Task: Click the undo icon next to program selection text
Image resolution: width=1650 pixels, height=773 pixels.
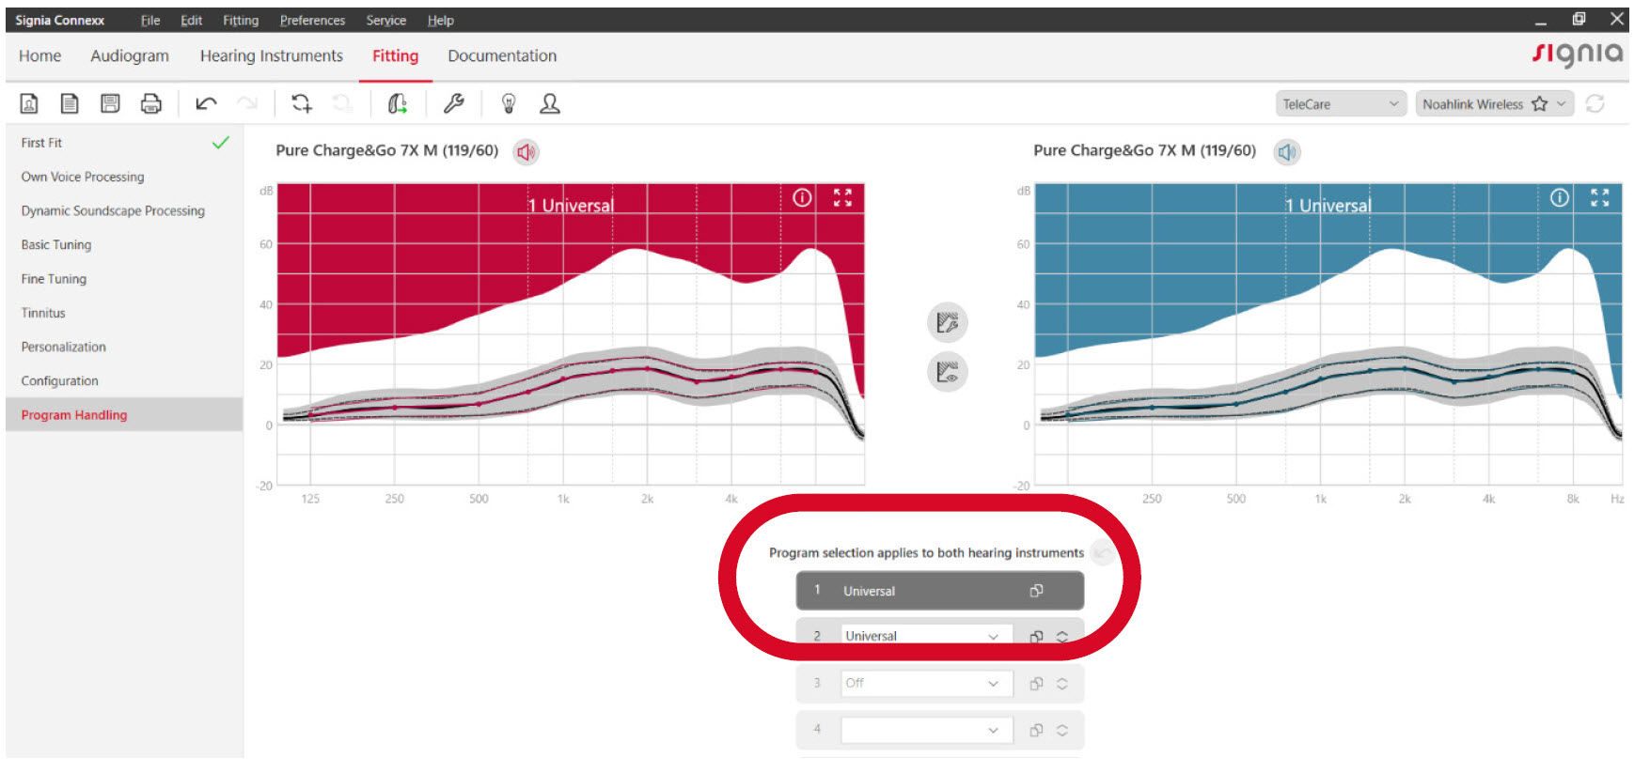Action: point(1102,552)
